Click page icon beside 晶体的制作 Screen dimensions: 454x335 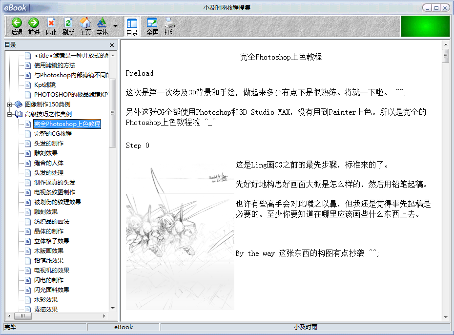coord(28,231)
